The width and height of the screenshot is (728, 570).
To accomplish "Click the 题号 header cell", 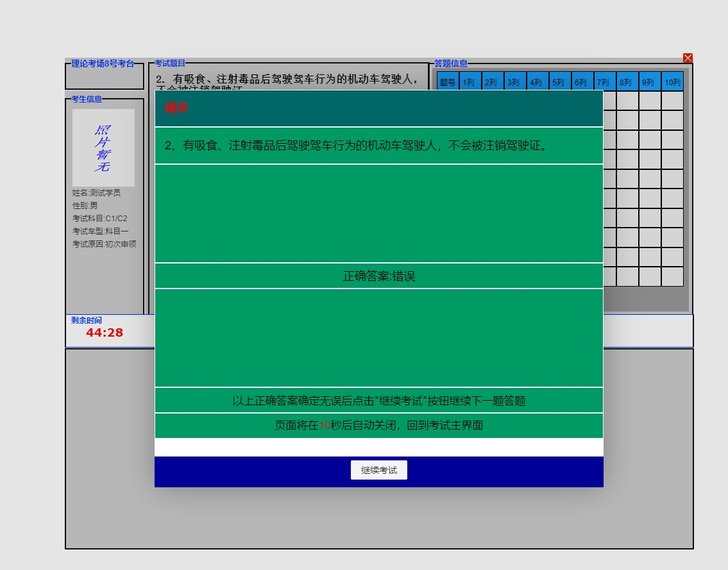I will 448,81.
